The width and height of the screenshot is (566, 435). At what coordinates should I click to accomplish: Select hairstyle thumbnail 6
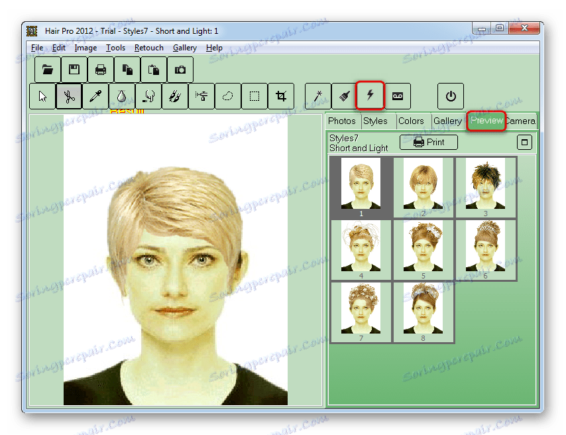[x=486, y=250]
